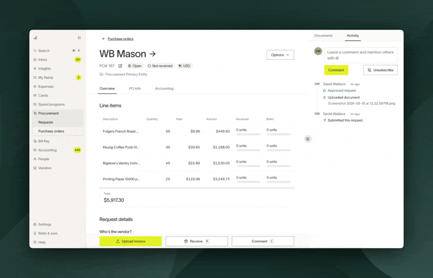Click the Help question icon
433x278 pixels.
pos(35,242)
